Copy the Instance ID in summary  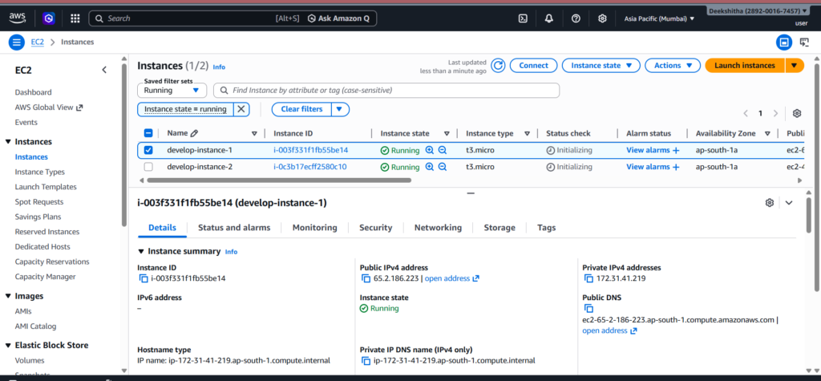(144, 278)
